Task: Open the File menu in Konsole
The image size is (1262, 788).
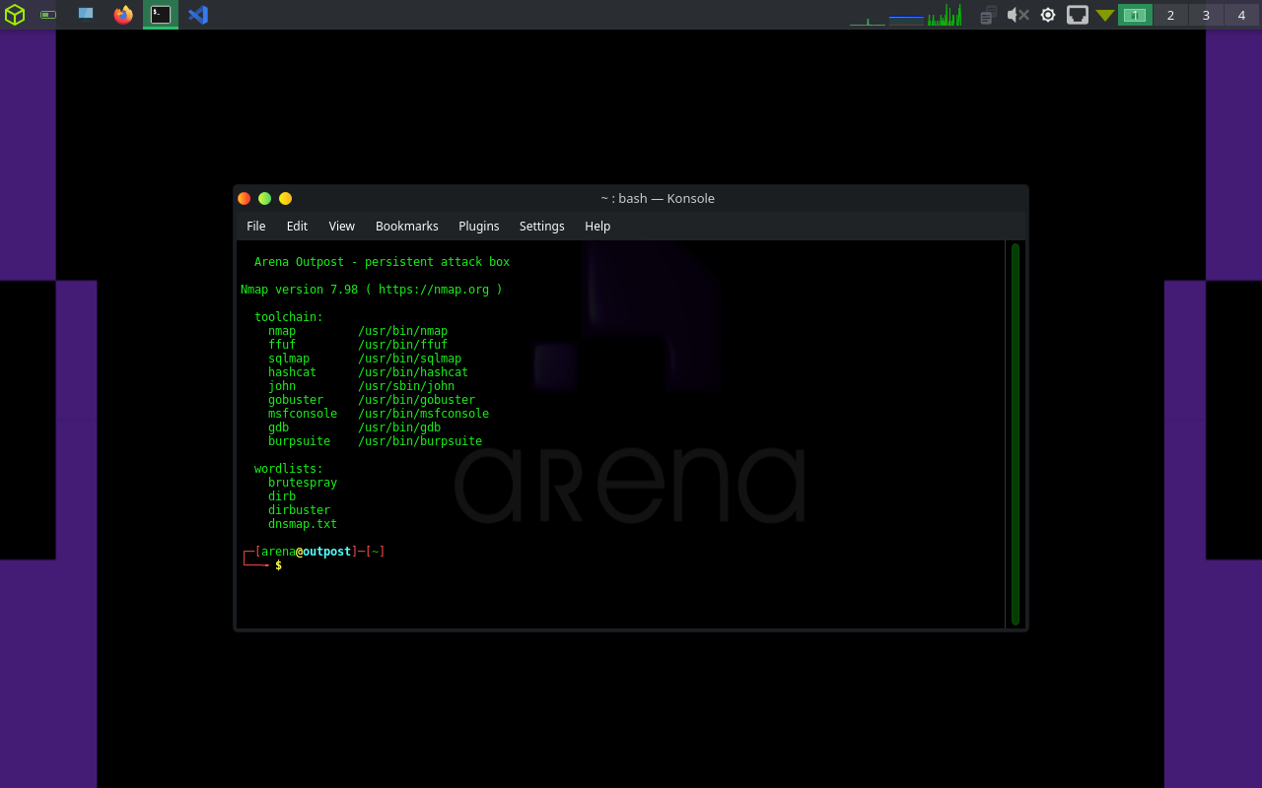Action: tap(256, 226)
